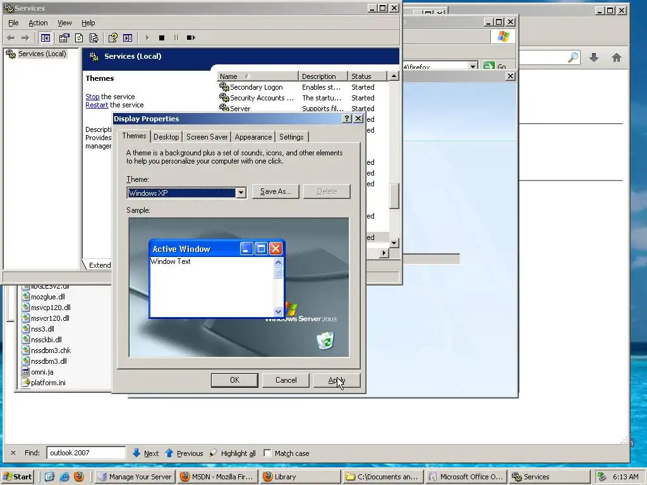This screenshot has height=485, width=647.
Task: Click the Display Properties help question button
Action: (x=347, y=119)
